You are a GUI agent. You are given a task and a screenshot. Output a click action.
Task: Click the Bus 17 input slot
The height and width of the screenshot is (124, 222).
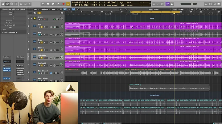click(21, 66)
